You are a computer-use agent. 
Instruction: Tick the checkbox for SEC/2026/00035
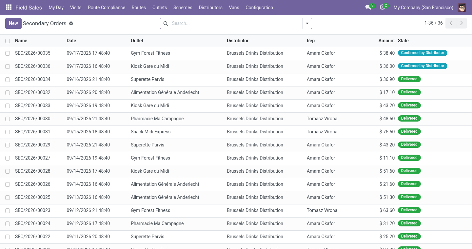(x=8, y=53)
